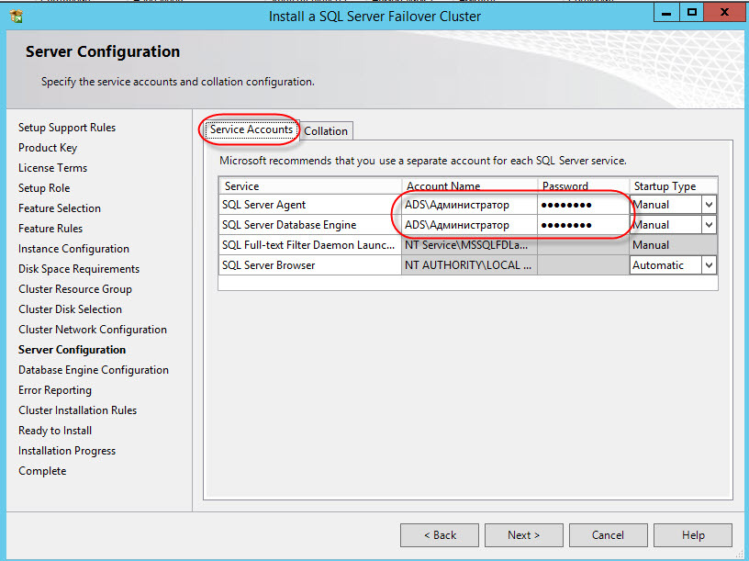The width and height of the screenshot is (749, 561).
Task: Cancel the installation wizard
Action: tap(608, 535)
